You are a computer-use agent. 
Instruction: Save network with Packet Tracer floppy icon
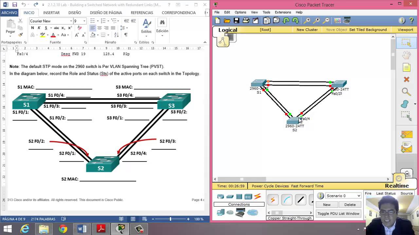[236, 21]
